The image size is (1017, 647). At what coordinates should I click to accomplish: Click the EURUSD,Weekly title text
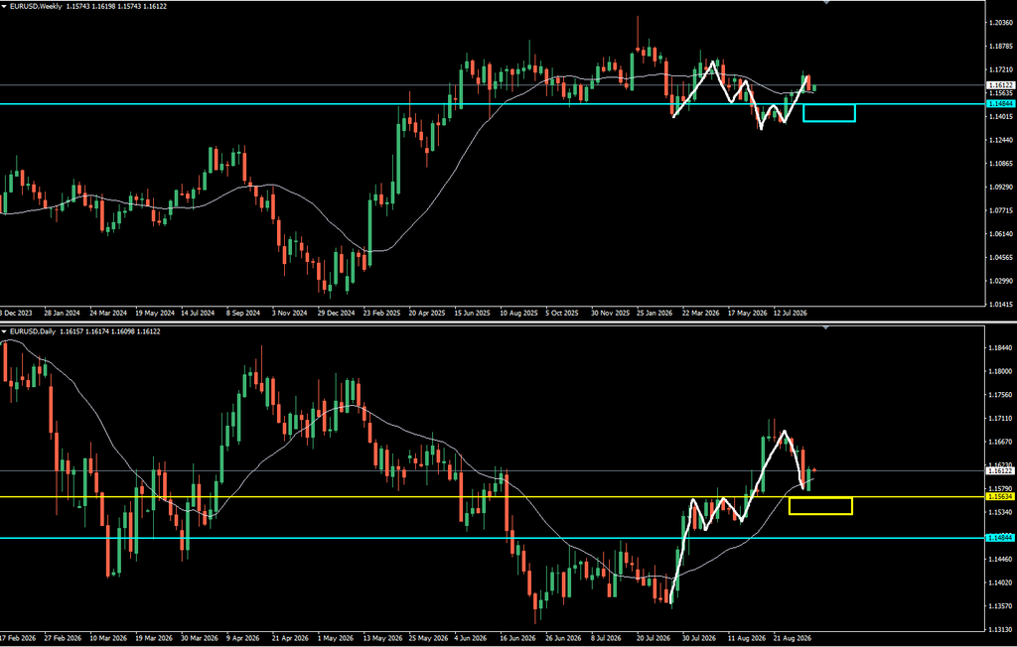(x=35, y=5)
